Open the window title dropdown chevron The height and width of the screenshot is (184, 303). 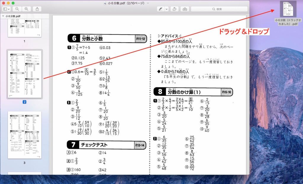pos(148,3)
